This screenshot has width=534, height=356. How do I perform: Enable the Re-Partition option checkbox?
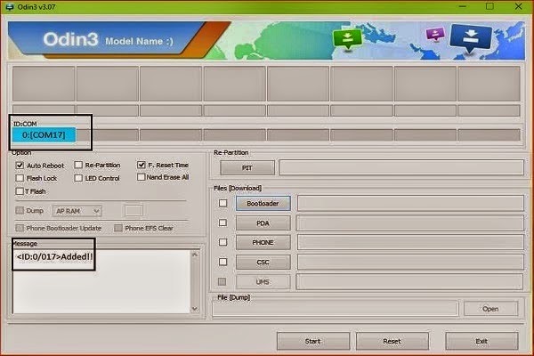coord(78,165)
